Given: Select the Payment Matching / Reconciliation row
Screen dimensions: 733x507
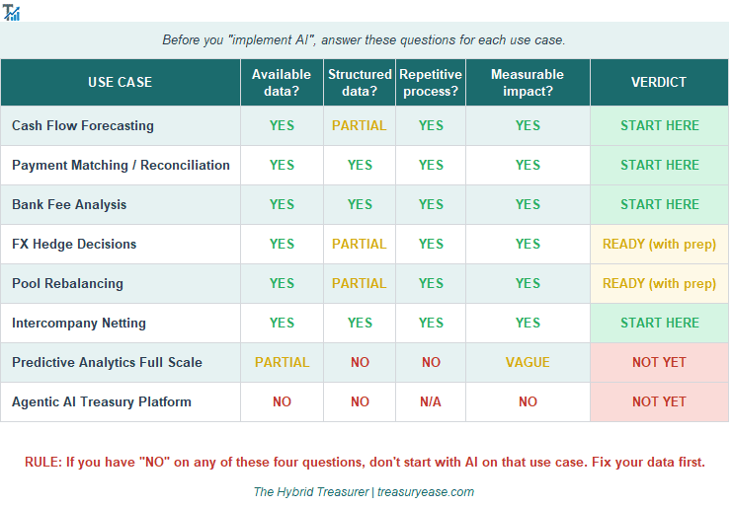Looking at the screenshot, I should click(121, 165).
